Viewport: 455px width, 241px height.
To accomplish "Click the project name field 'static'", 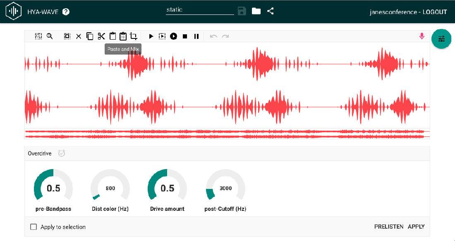I will 200,10.
